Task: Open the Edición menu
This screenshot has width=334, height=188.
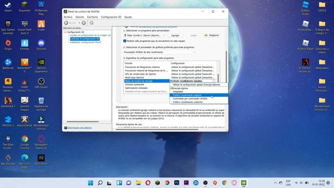Action: pyautogui.click(x=80, y=17)
